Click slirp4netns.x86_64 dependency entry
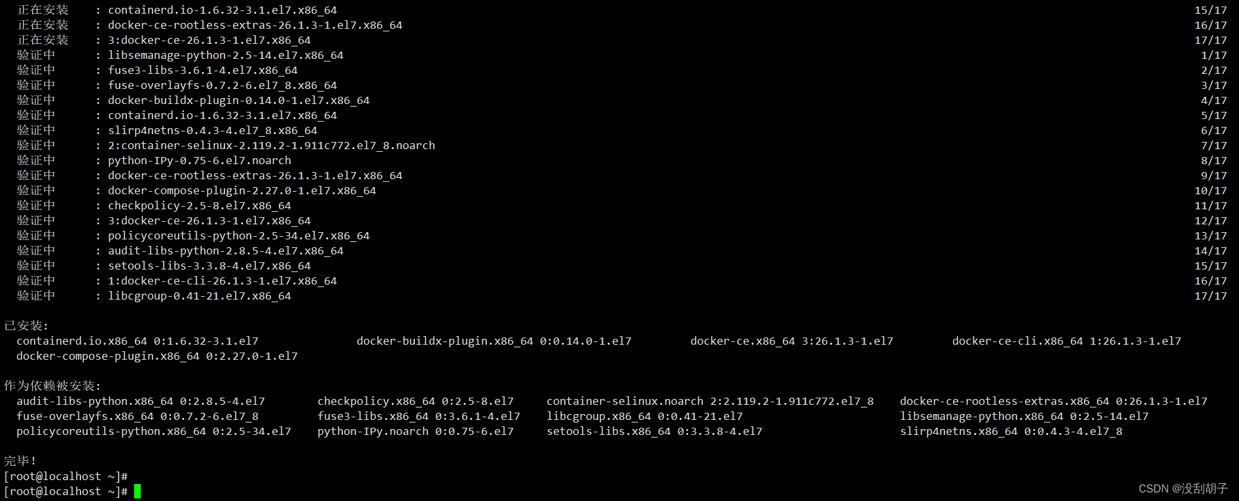This screenshot has width=1239, height=501. click(1011, 431)
